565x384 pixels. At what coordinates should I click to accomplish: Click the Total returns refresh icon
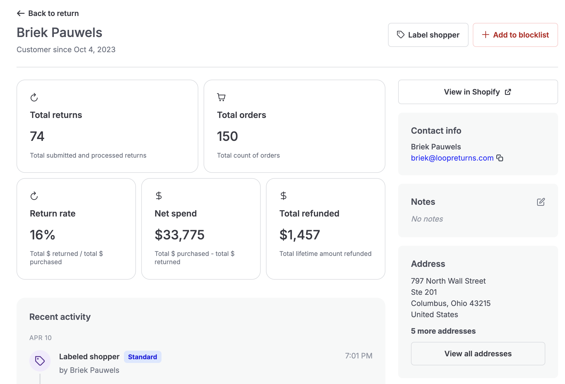click(34, 97)
